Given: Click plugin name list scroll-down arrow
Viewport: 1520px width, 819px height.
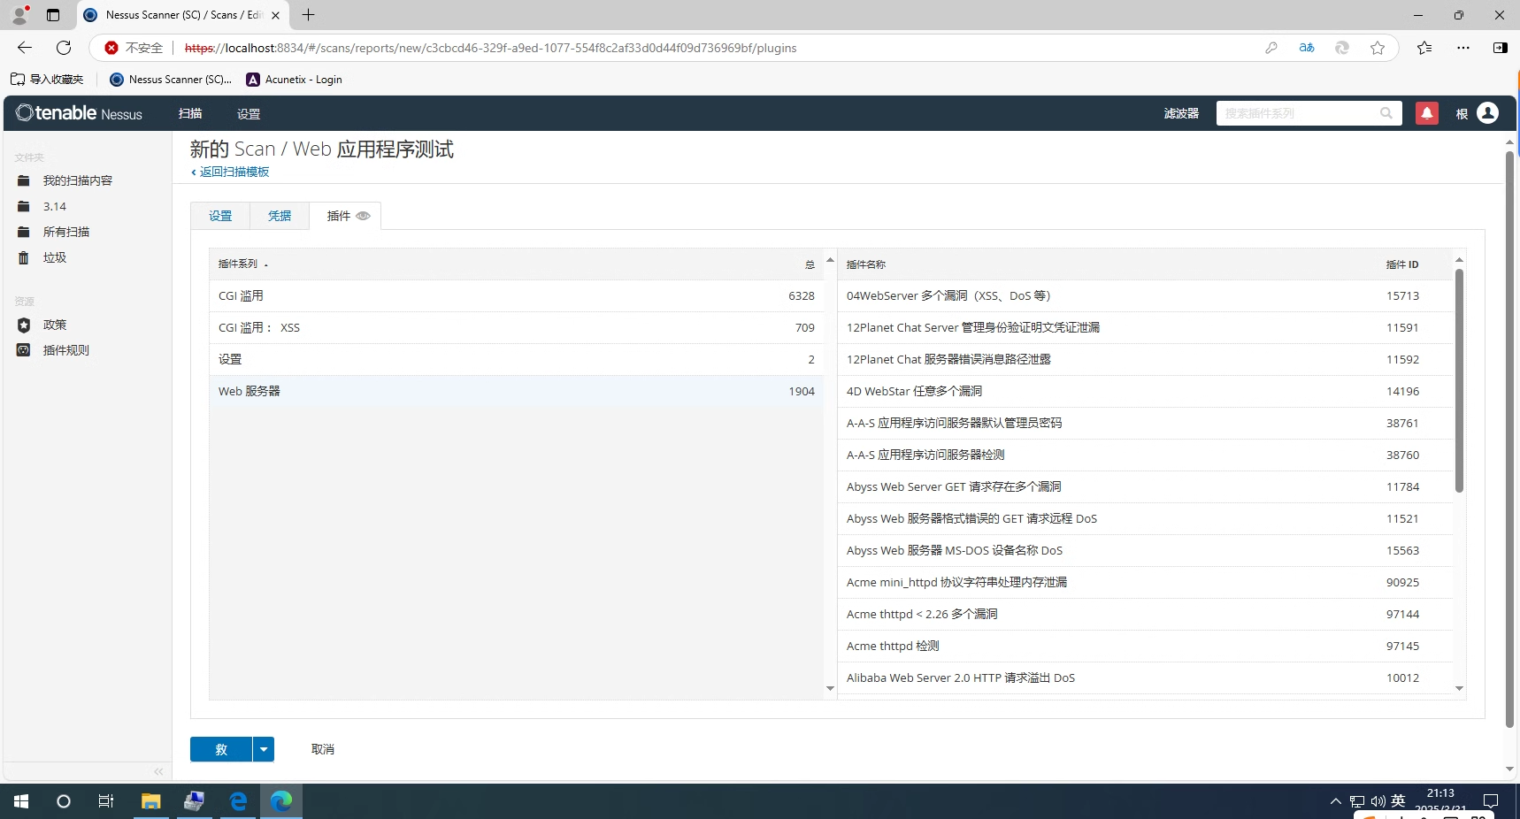Looking at the screenshot, I should pyautogui.click(x=1459, y=688).
